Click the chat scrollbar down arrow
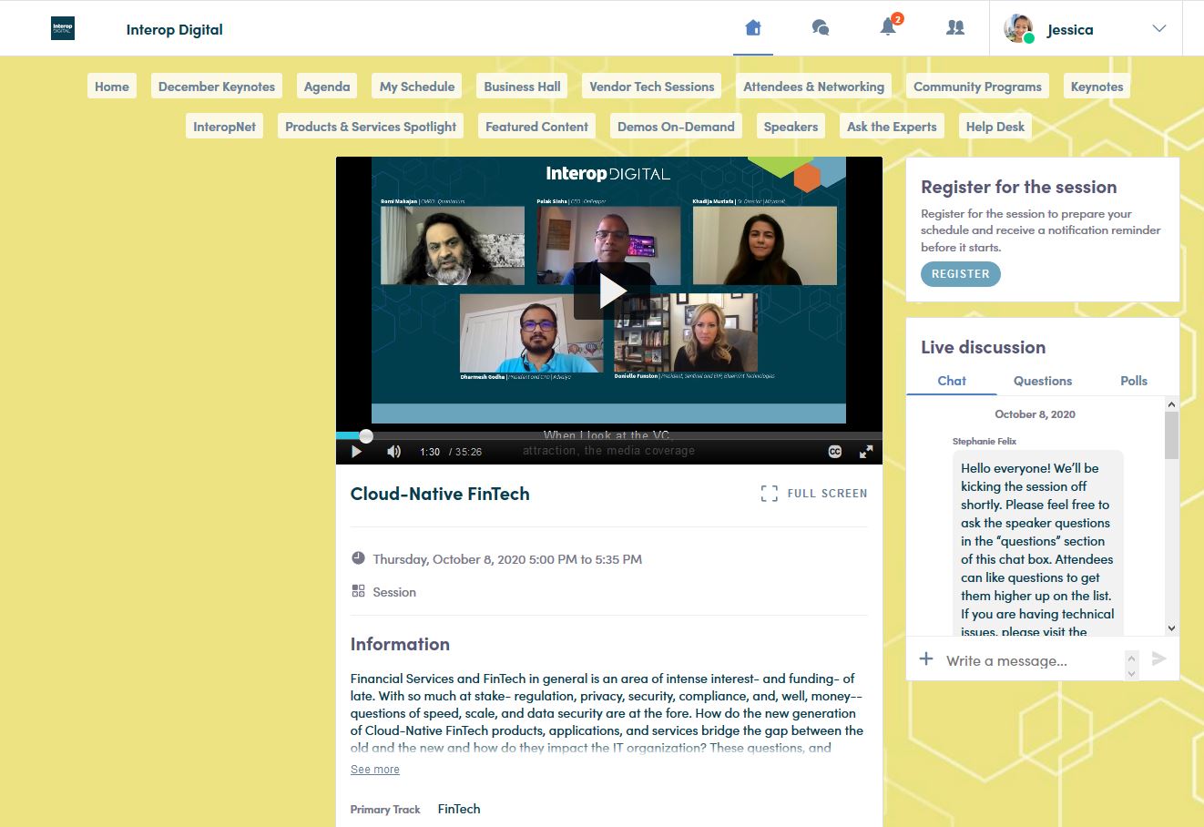Image resolution: width=1204 pixels, height=827 pixels. click(x=1171, y=628)
